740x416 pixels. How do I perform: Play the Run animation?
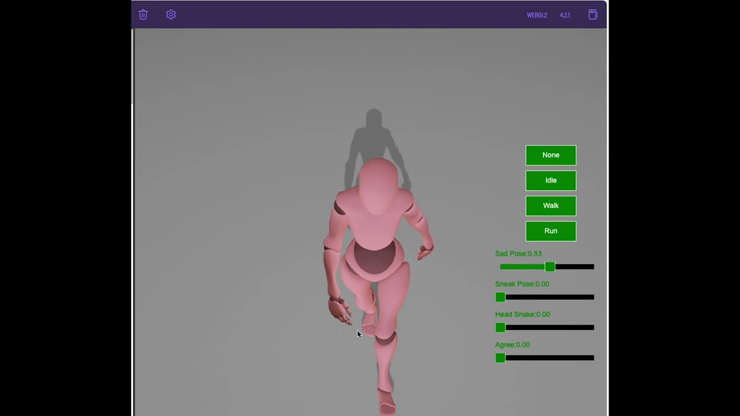point(551,231)
